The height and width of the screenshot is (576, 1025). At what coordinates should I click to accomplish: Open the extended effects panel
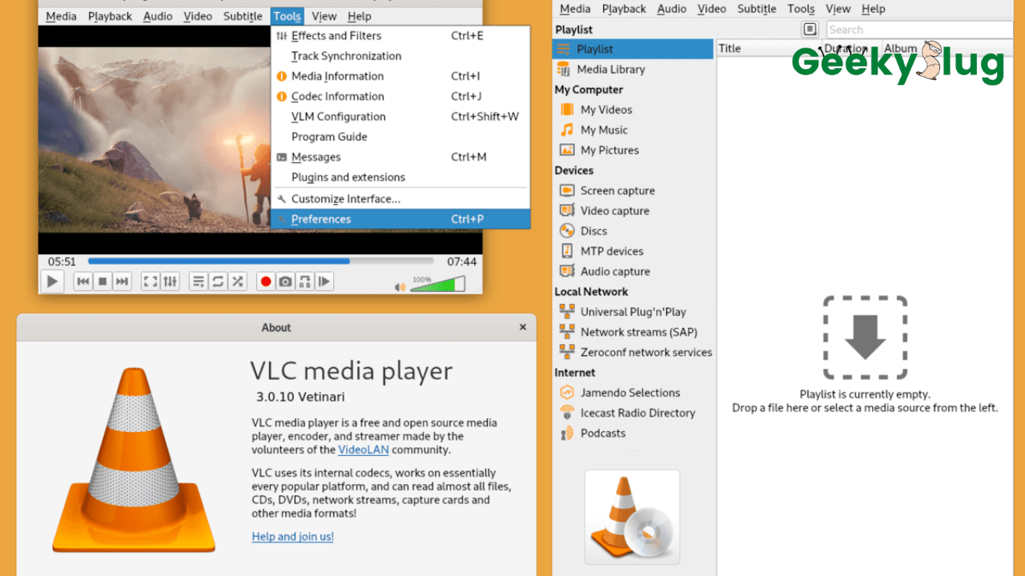tap(170, 281)
